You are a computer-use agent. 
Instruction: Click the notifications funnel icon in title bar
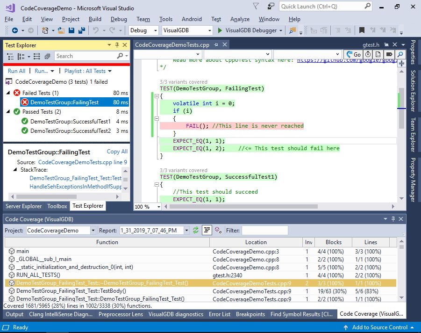tap(256, 6)
